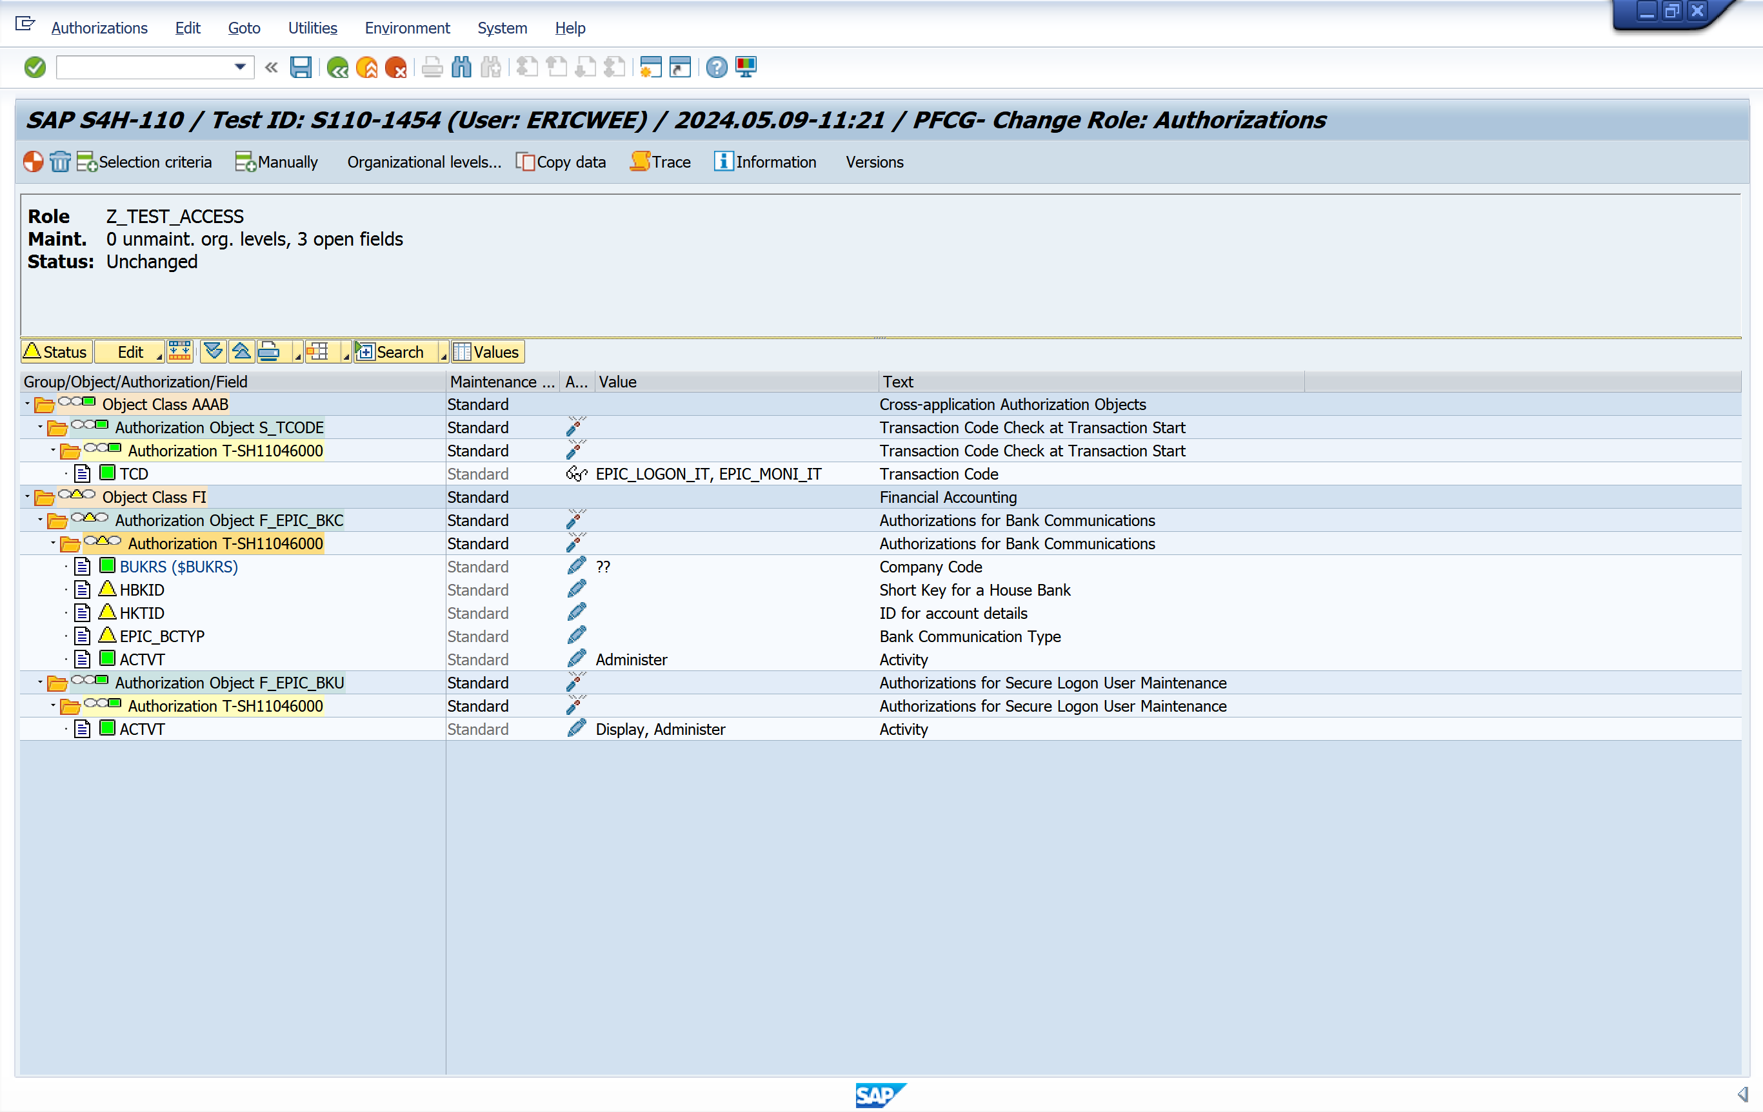Click the pencil icon in BUKRS row
The image size is (1763, 1112).
[576, 566]
